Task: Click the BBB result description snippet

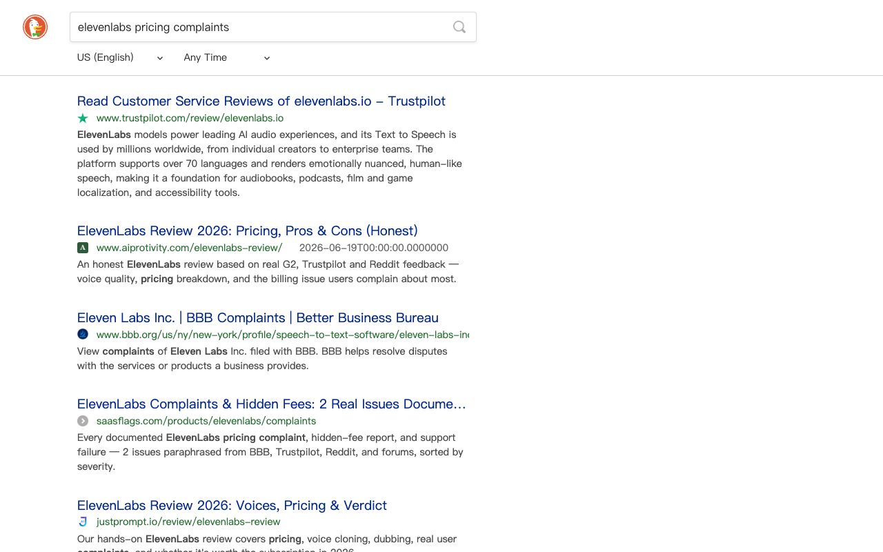Action: pyautogui.click(x=262, y=358)
